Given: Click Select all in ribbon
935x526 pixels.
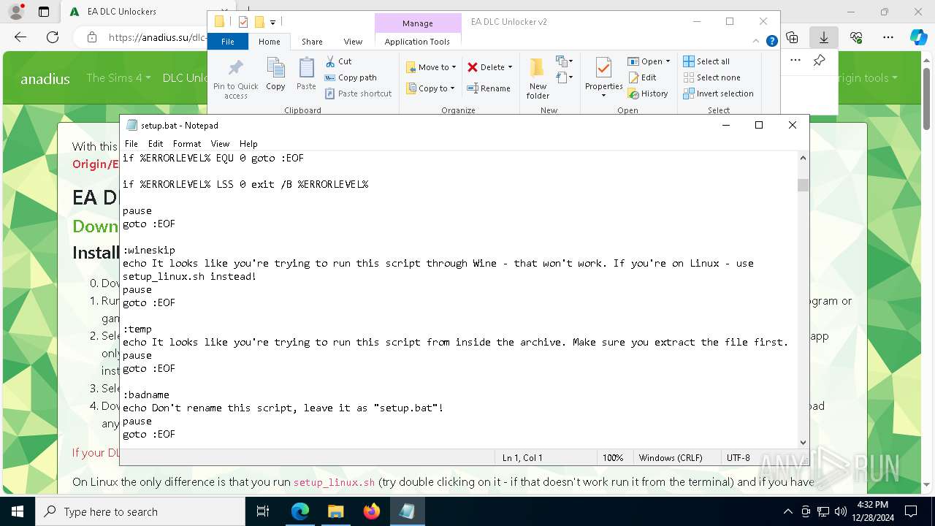Looking at the screenshot, I should click(706, 61).
